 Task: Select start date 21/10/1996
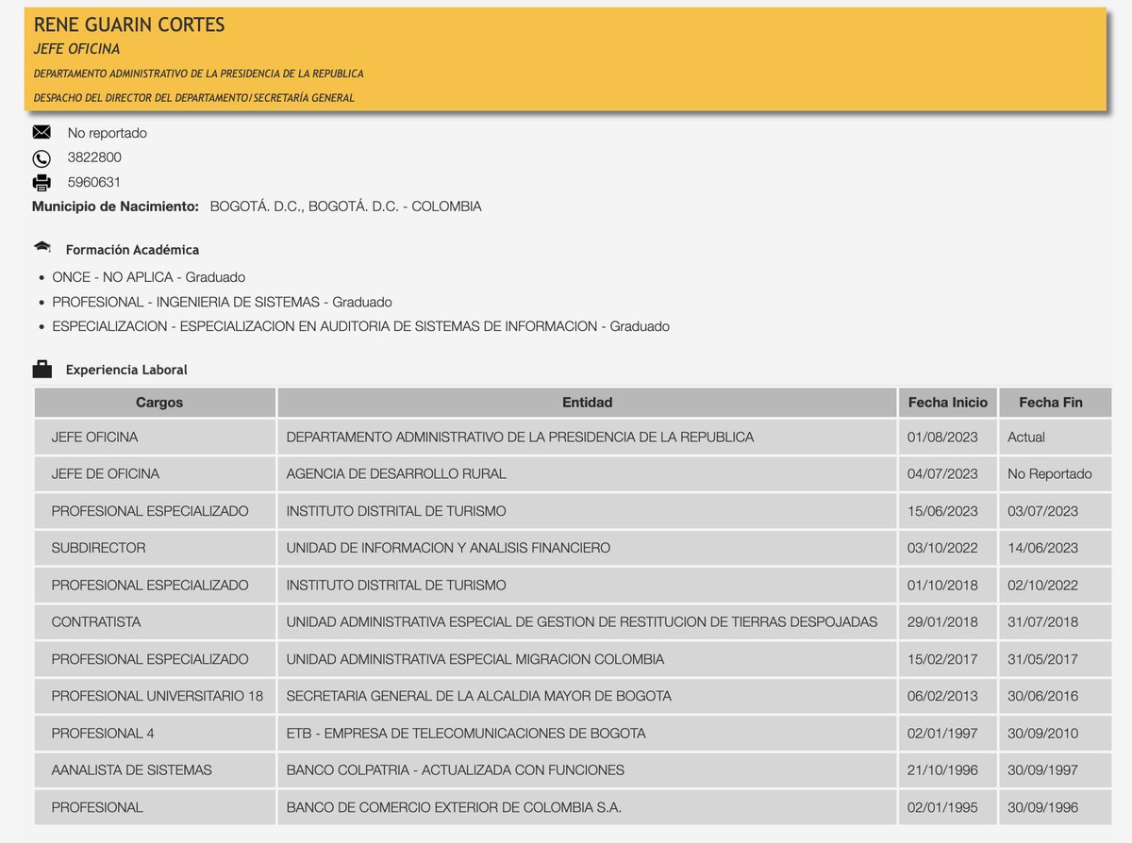pyautogui.click(x=942, y=769)
